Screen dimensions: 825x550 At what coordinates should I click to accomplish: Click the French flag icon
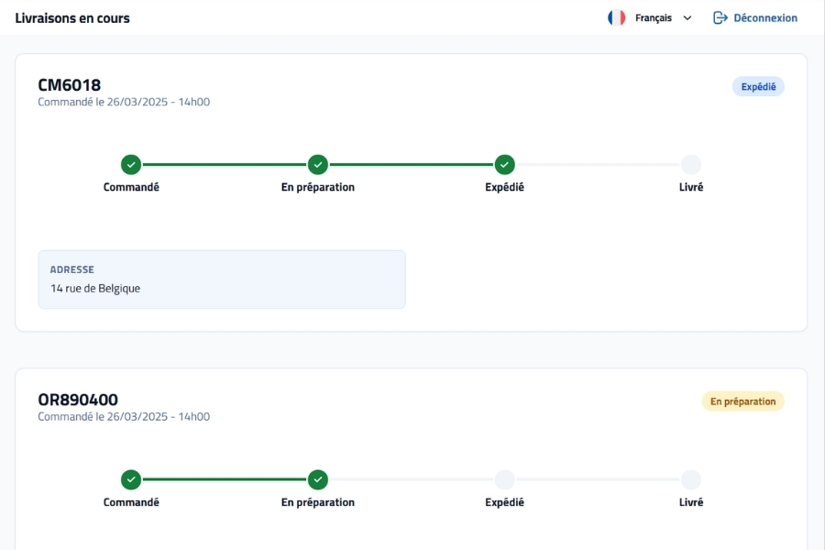(616, 18)
